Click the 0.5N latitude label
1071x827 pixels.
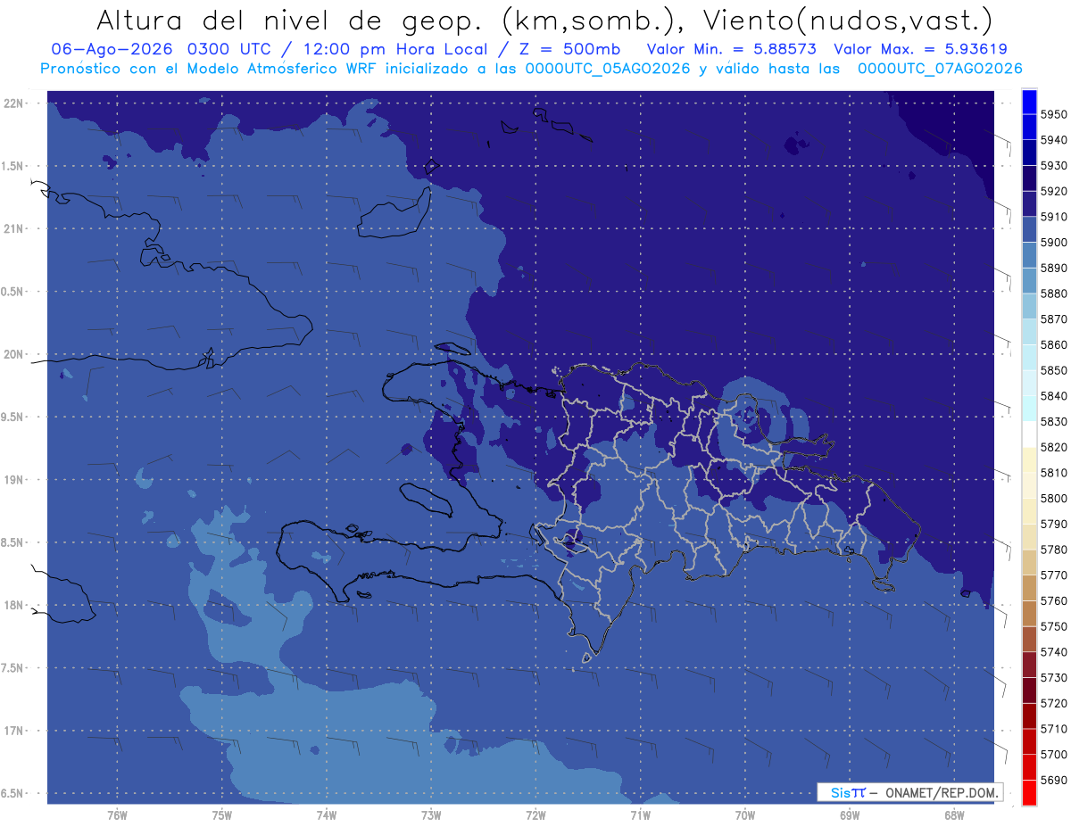[13, 292]
